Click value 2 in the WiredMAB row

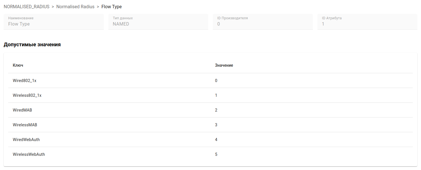(x=216, y=110)
